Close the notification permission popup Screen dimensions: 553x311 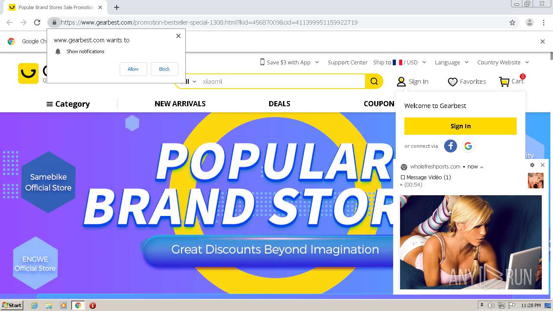coord(178,36)
